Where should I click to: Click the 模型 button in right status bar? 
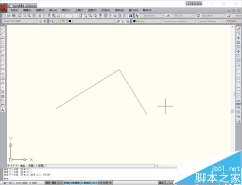point(161,183)
